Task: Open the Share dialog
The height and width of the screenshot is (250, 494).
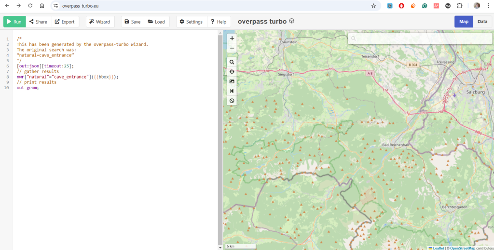Action: [x=39, y=22]
